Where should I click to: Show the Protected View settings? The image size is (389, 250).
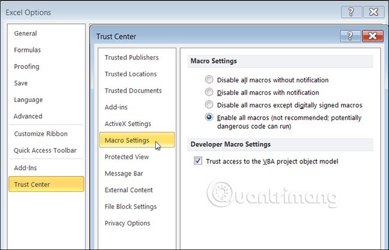(126, 157)
